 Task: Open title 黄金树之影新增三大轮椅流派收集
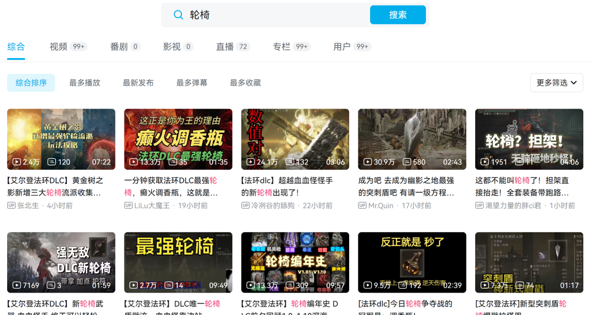click(x=55, y=186)
